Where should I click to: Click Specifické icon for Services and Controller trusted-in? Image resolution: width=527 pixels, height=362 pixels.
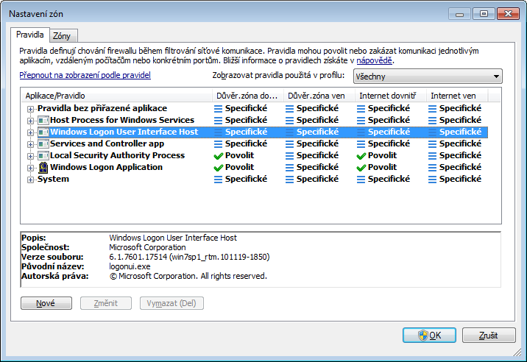(219, 144)
